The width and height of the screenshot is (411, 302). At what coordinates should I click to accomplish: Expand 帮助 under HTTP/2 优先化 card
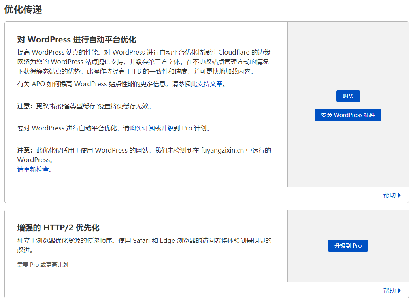tap(392, 290)
